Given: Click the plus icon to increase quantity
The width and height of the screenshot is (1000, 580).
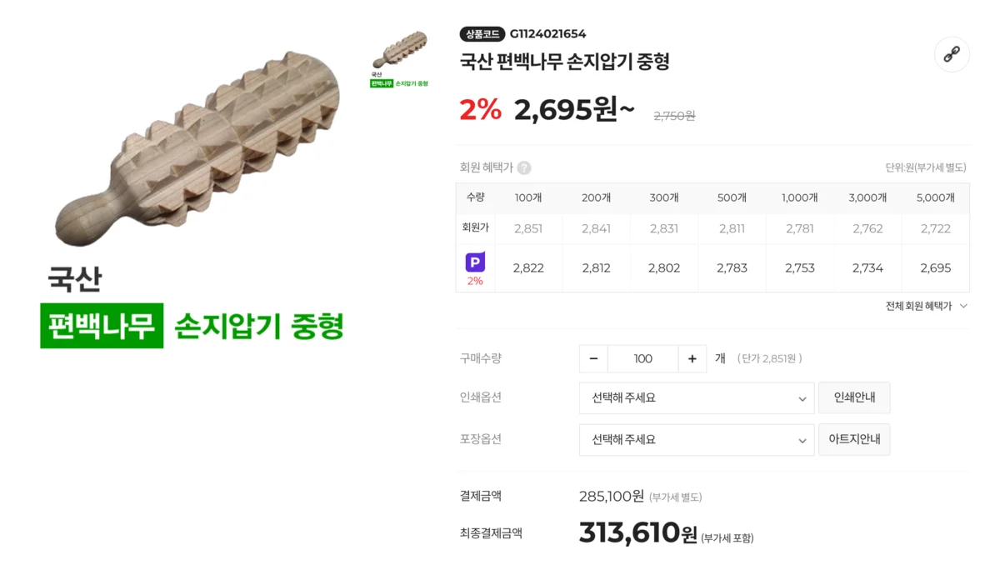Looking at the screenshot, I should [x=692, y=358].
